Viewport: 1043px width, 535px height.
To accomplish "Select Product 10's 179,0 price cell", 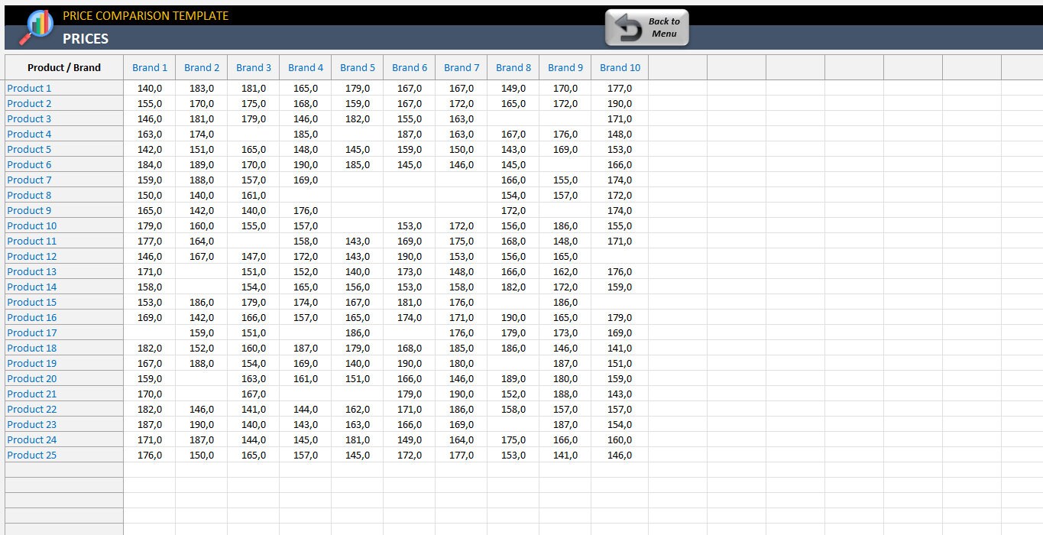I will coord(150,225).
